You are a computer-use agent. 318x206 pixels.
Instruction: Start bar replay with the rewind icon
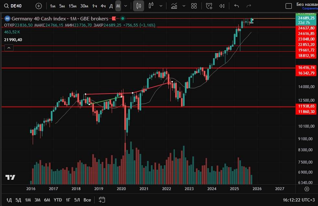222,6
